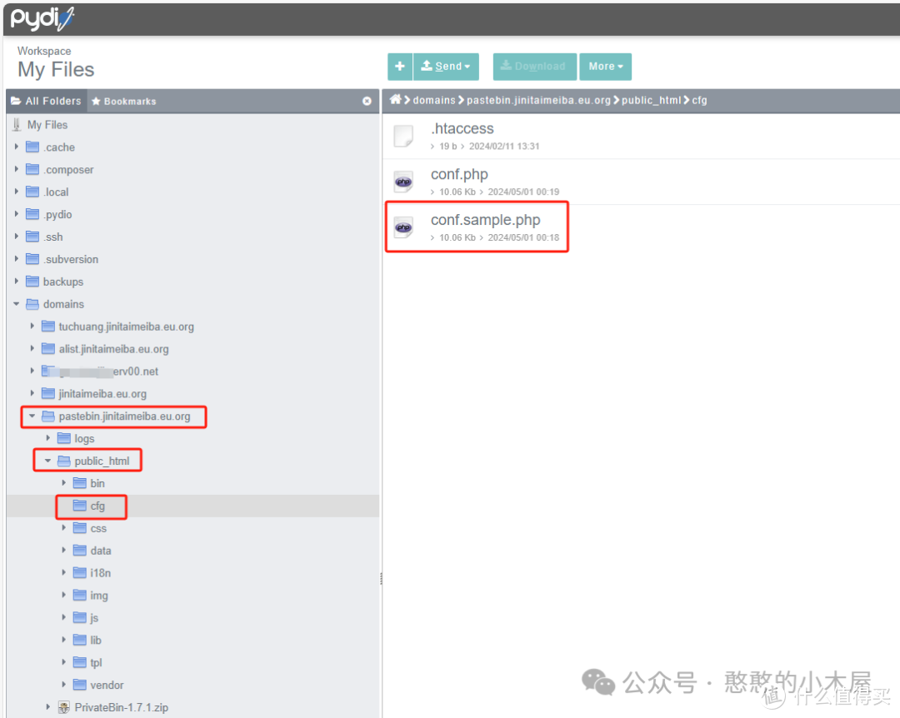Click the bin folder icon
The image size is (900, 718).
click(80, 483)
